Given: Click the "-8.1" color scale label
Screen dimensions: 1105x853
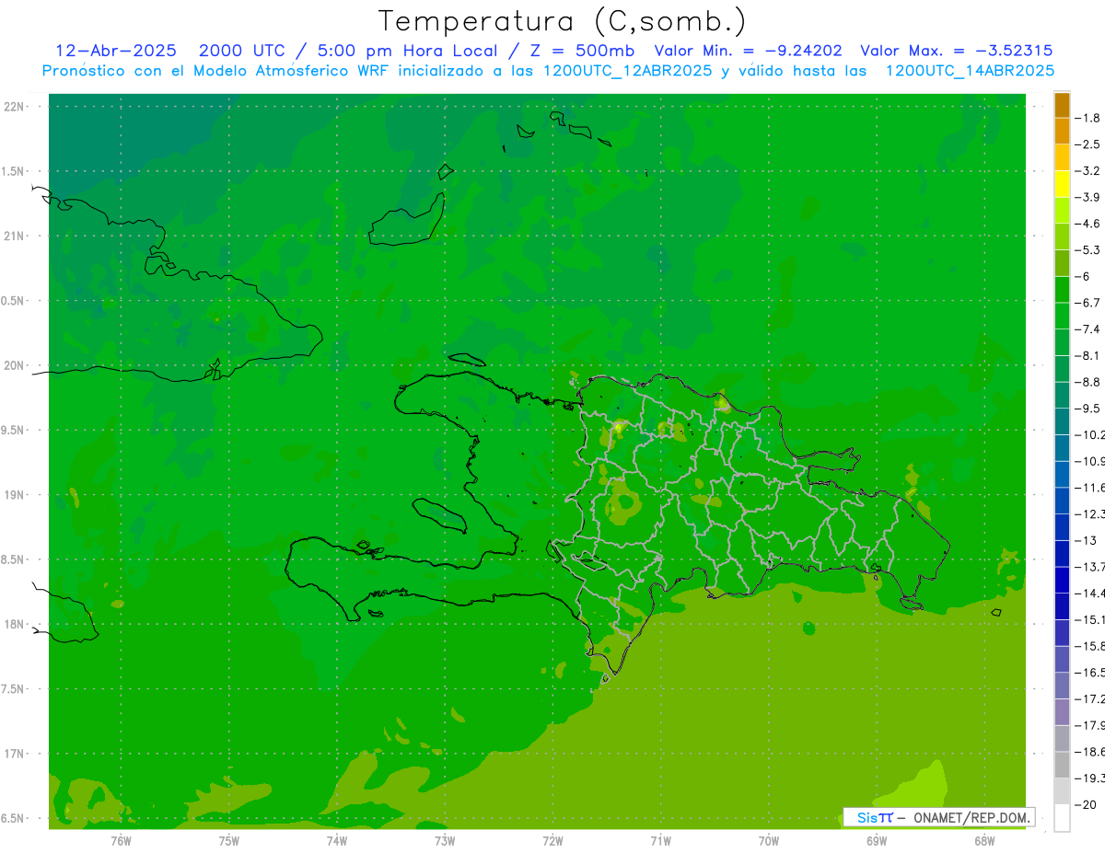Looking at the screenshot, I should [x=1087, y=355].
